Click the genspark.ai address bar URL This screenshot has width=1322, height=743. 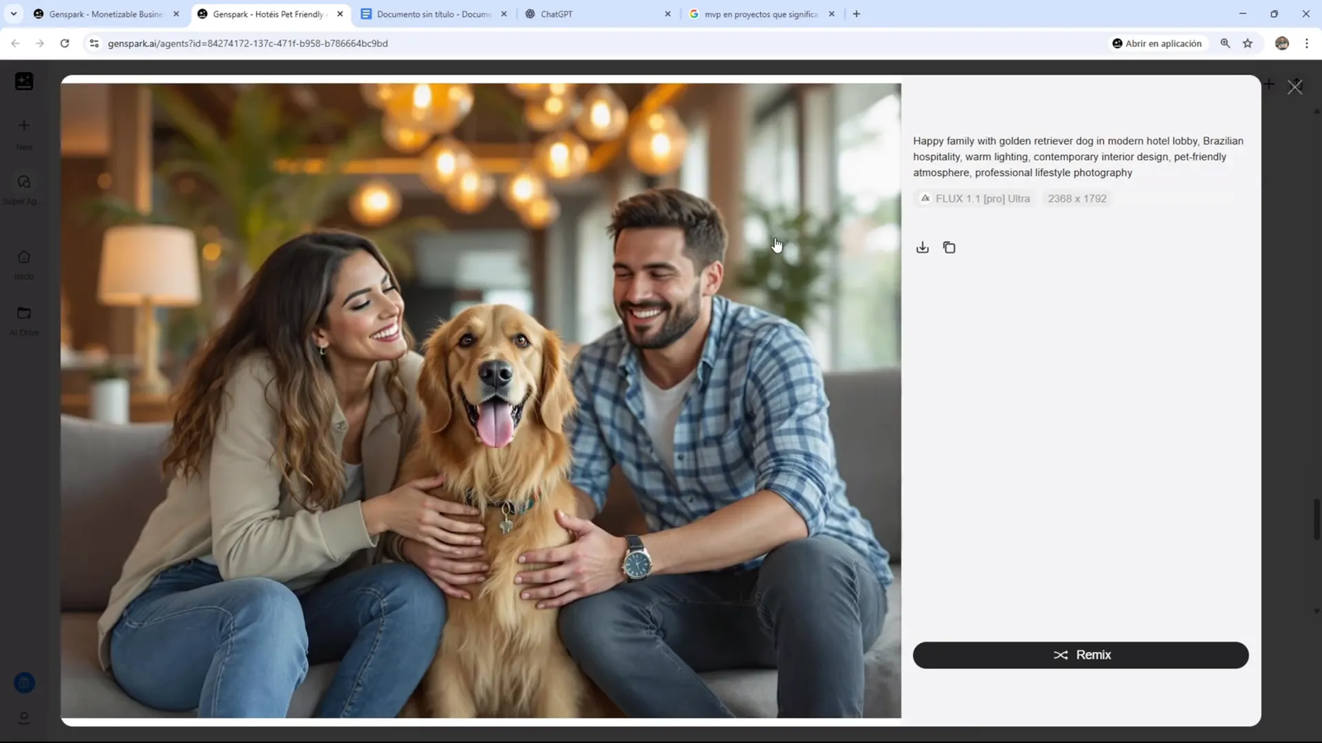248,43
